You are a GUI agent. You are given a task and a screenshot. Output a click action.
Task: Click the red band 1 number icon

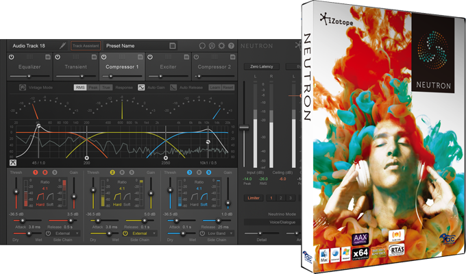click(36, 173)
